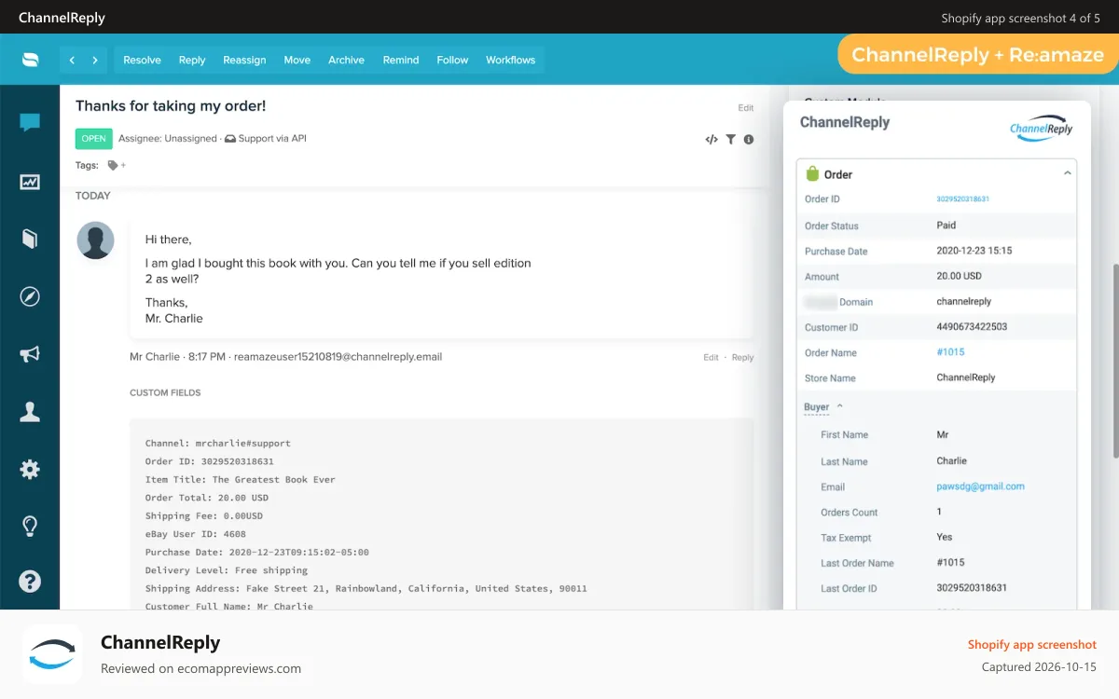Click the Amount value 20.00 USD
Image resolution: width=1119 pixels, height=699 pixels.
click(960, 276)
